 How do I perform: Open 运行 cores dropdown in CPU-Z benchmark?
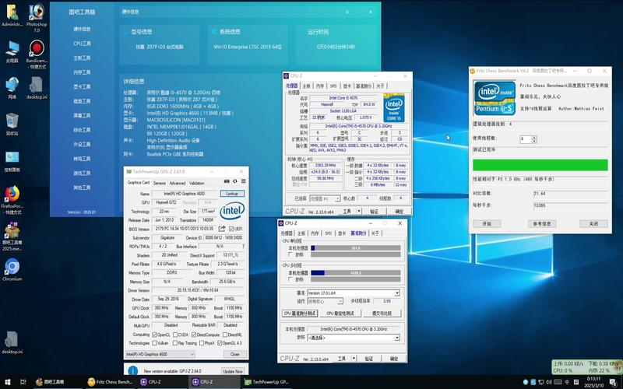[325, 301]
